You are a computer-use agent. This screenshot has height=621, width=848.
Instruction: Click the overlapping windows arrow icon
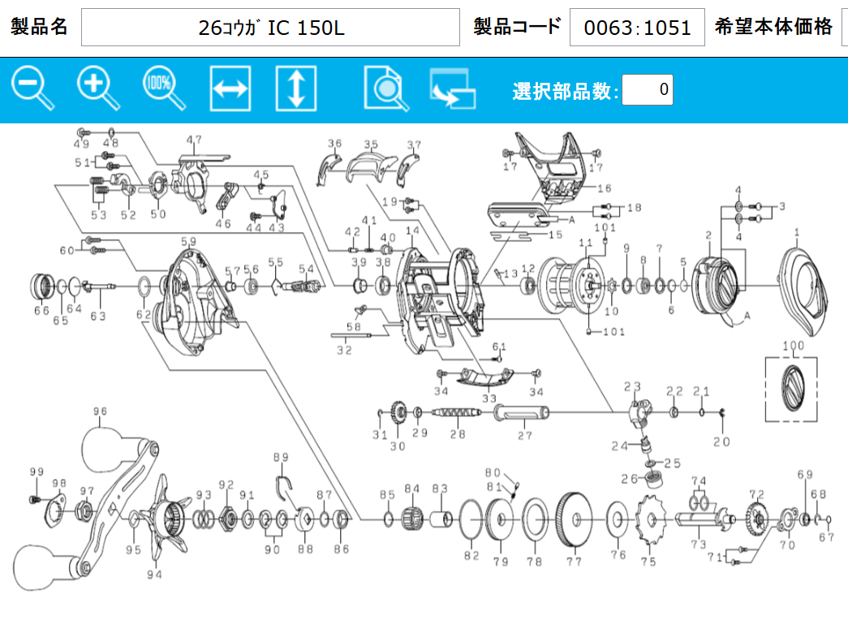pos(452,89)
